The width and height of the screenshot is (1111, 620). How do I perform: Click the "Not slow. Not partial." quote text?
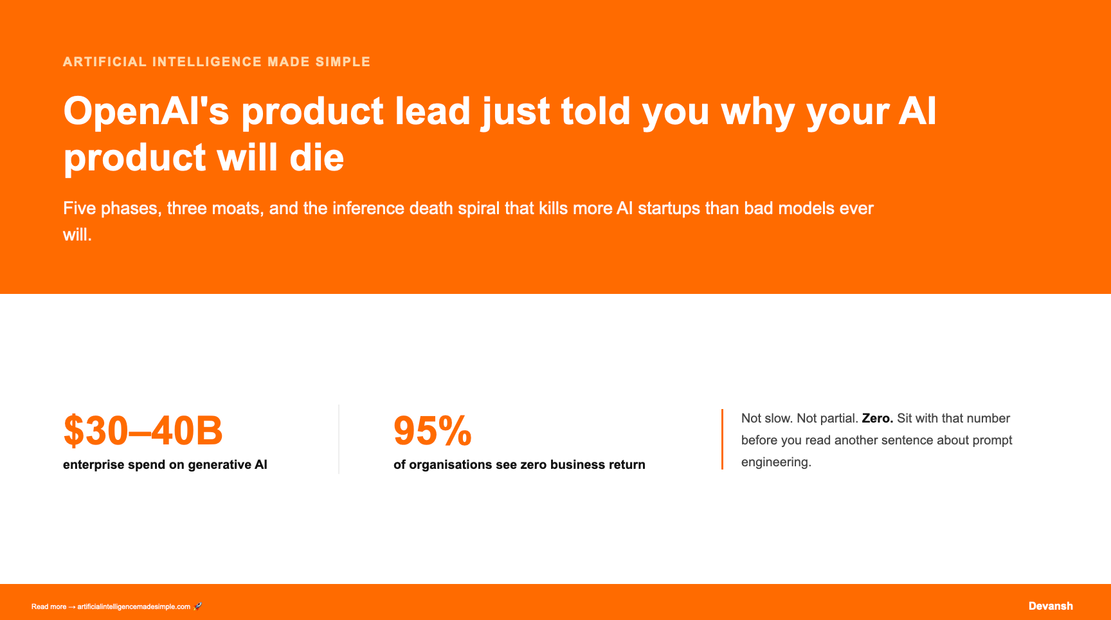click(800, 418)
